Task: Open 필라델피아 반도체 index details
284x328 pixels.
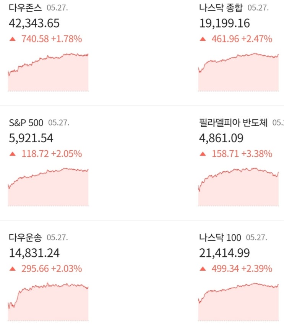Action: (233, 123)
